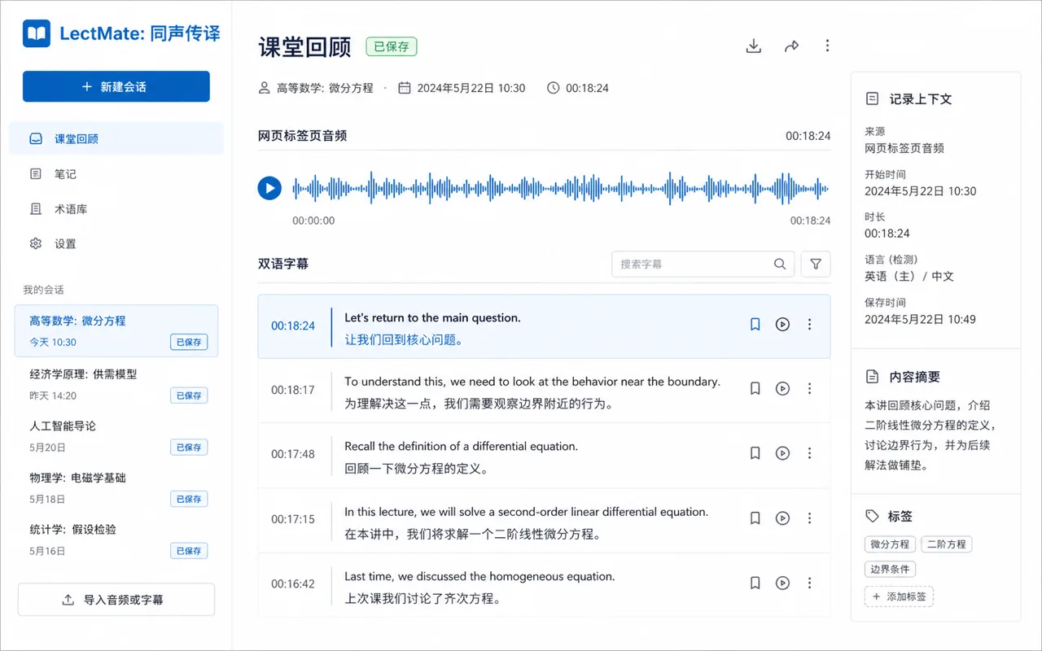Open options for the 00:17:48 subtitle
This screenshot has width=1042, height=651.
809,453
